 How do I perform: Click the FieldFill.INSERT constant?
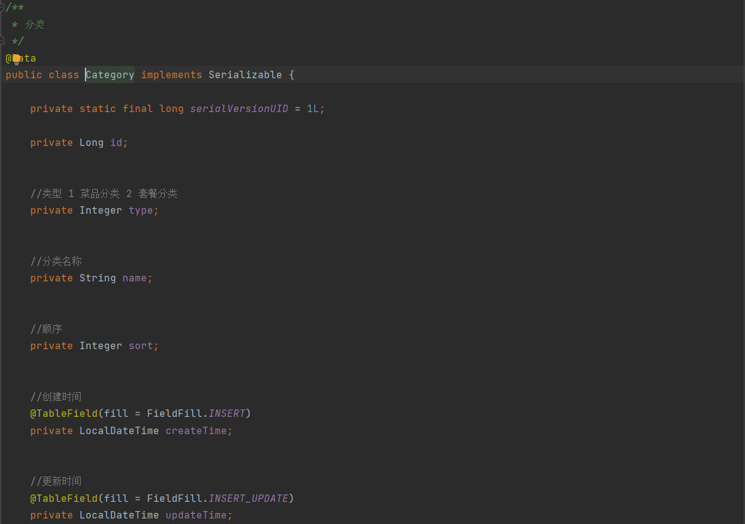227,414
